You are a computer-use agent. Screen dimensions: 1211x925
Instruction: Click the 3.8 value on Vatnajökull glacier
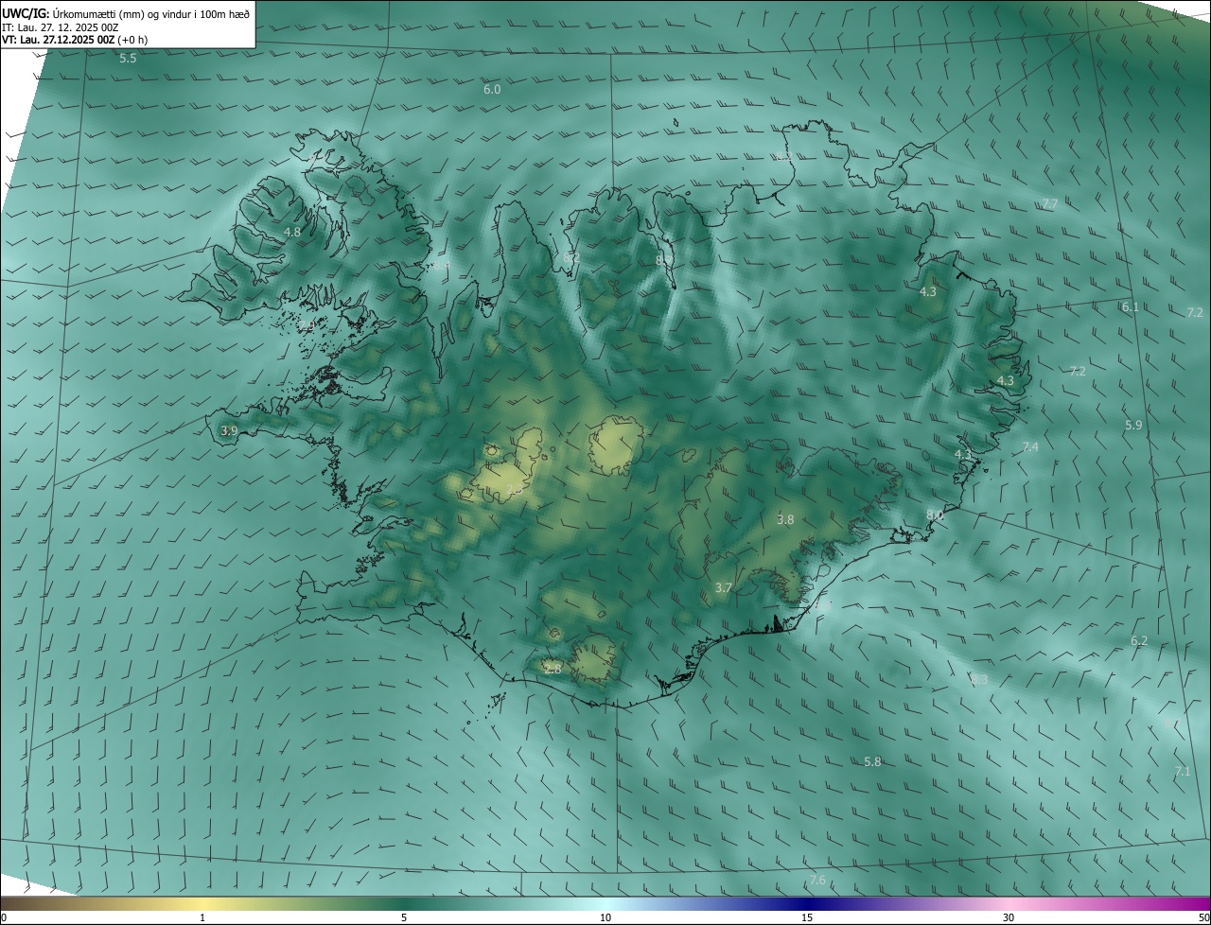click(x=785, y=520)
